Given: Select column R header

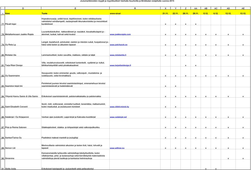Looking at the screenshot, I should (135, 8).
